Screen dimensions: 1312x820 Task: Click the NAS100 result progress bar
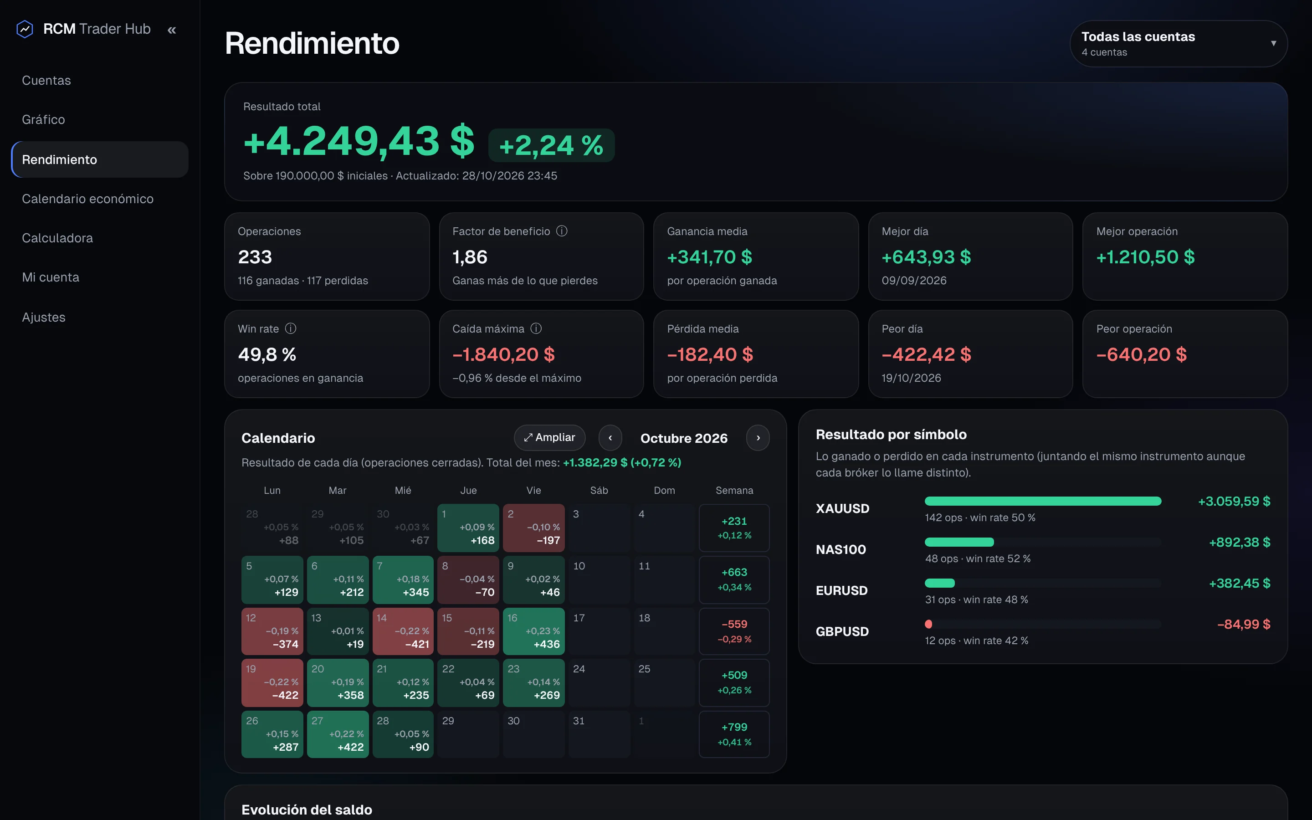pos(1043,542)
